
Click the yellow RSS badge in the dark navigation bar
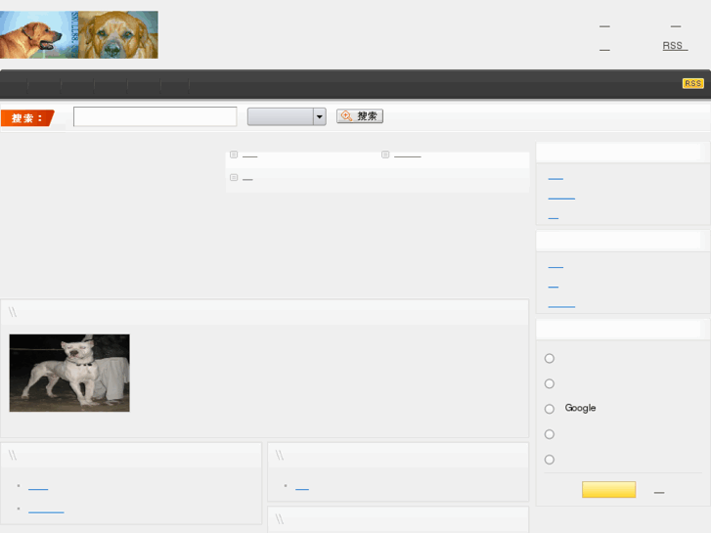click(x=692, y=83)
